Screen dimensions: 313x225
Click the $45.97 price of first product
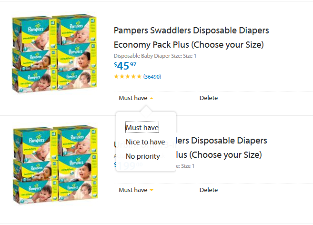[125, 65]
